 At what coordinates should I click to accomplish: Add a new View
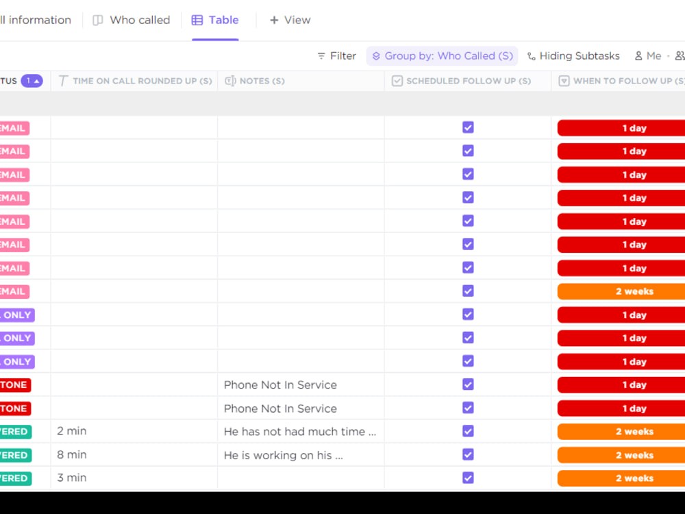coord(290,20)
